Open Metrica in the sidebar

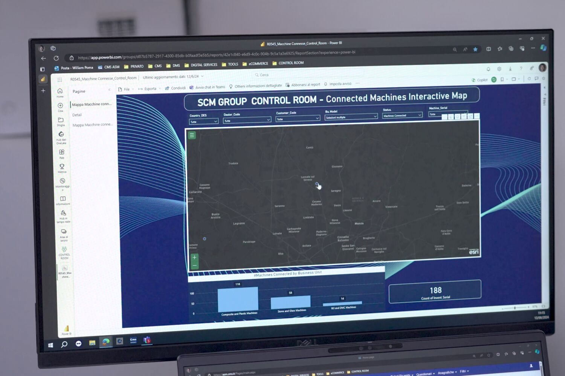(x=62, y=168)
